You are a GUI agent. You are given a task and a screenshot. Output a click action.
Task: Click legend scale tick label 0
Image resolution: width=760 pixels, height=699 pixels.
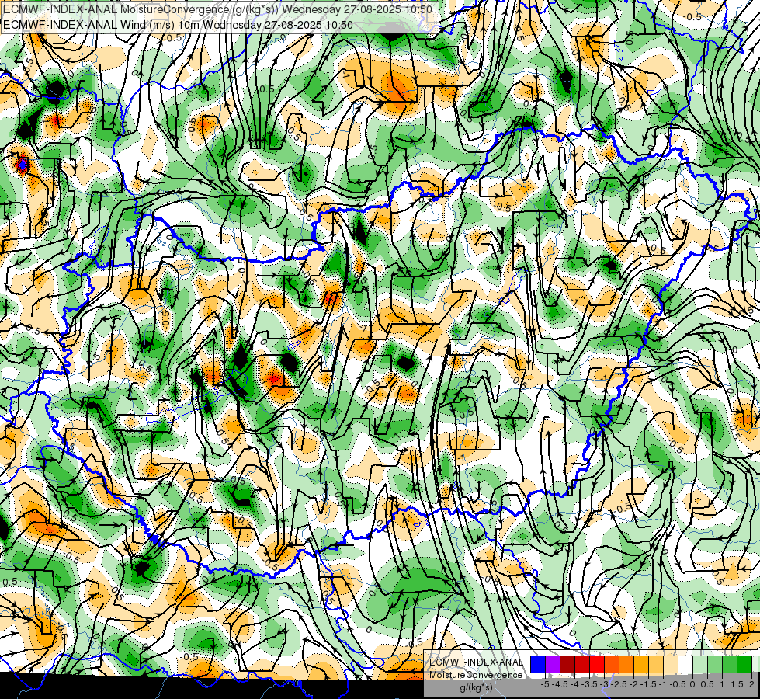pyautogui.click(x=692, y=684)
